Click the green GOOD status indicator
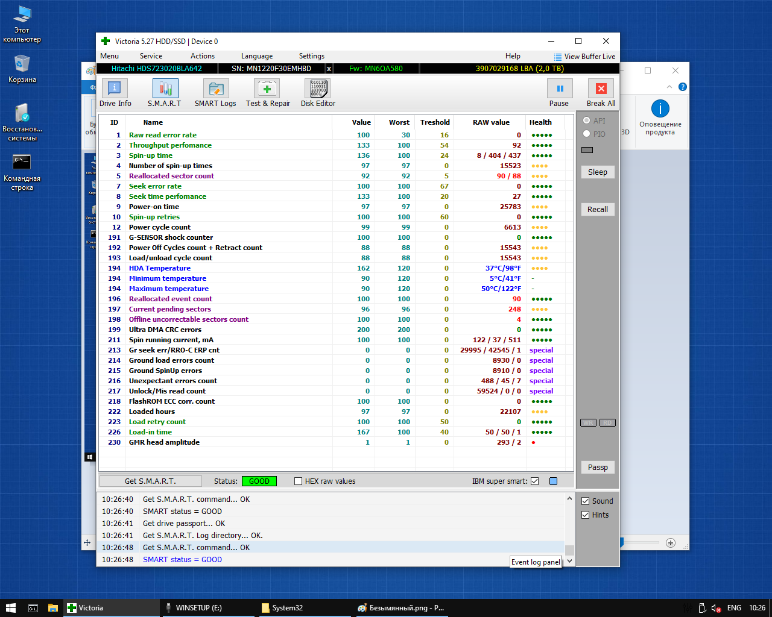 [x=259, y=481]
